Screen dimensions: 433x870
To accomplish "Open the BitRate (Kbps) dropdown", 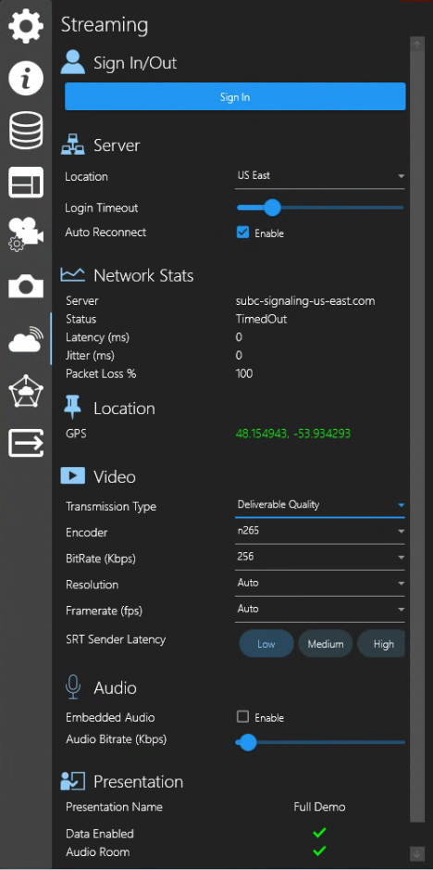I will 320,557.
